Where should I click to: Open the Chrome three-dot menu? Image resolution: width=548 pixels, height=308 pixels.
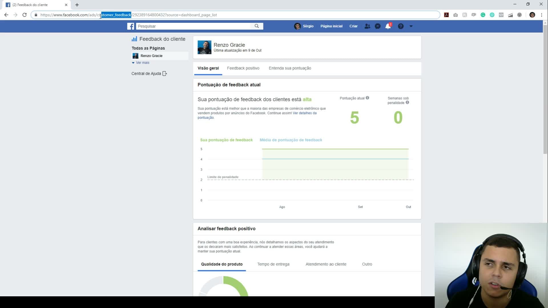541,15
